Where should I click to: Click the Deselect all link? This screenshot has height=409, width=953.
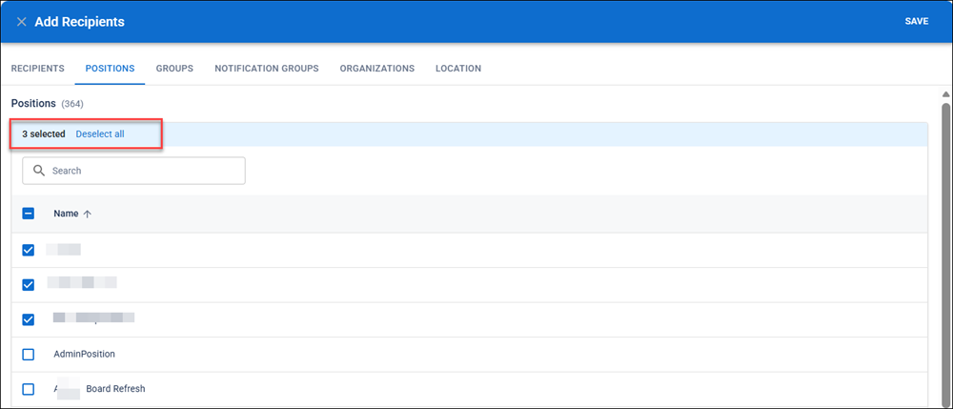(x=100, y=134)
